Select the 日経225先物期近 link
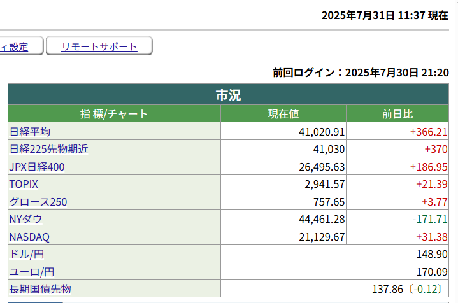This screenshot has height=303, width=458. [48, 150]
